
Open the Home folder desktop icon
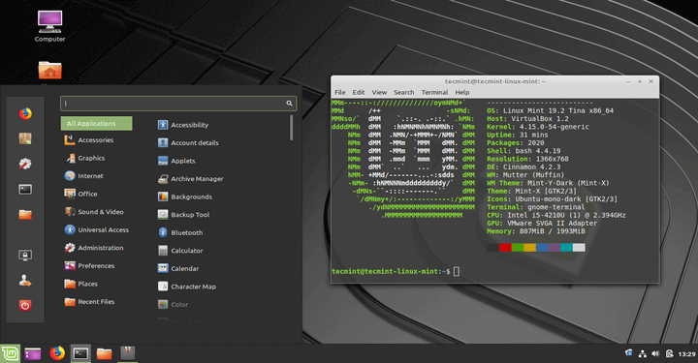tap(49, 71)
